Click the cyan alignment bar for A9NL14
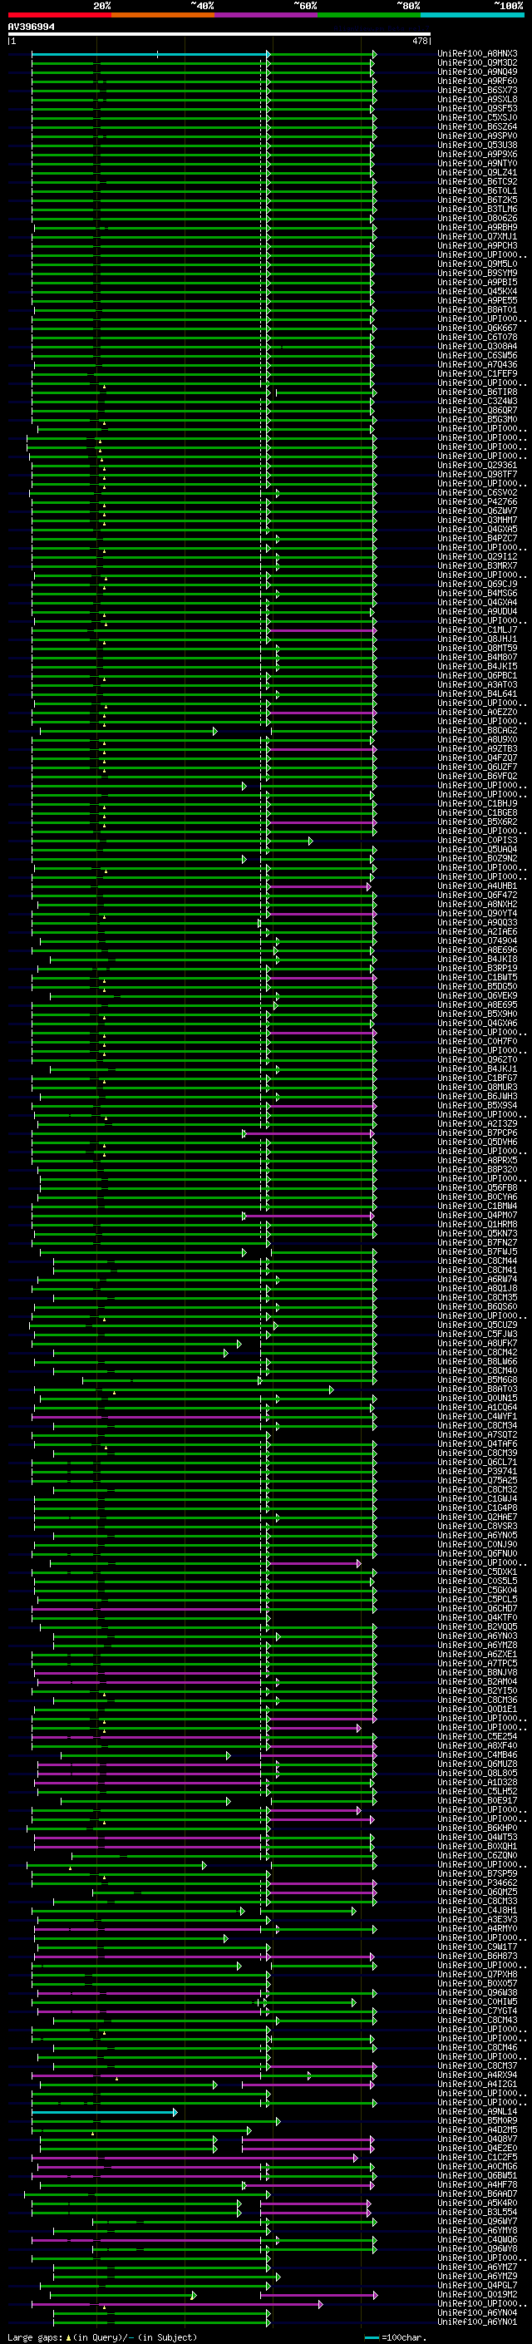Image resolution: width=532 pixels, height=2344 pixels. 104,2112
